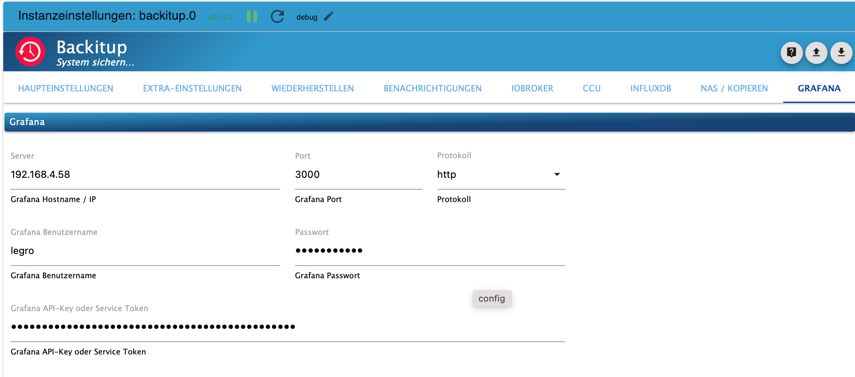
Task: Click the v2.11.0 version label
Action: tap(220, 17)
